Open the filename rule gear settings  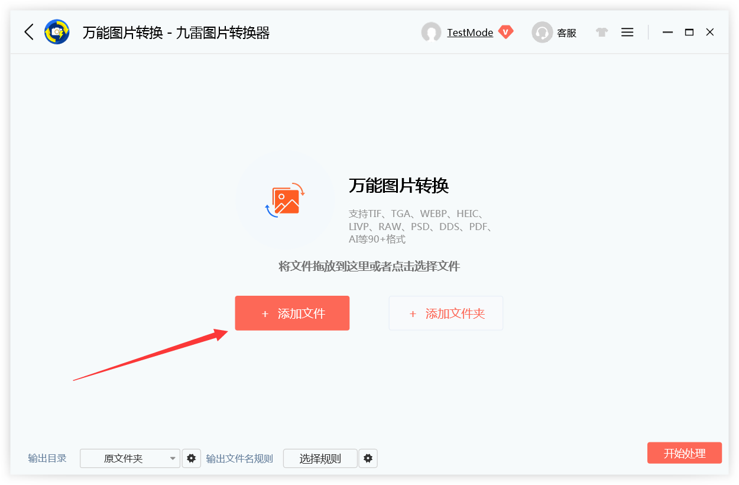click(368, 458)
